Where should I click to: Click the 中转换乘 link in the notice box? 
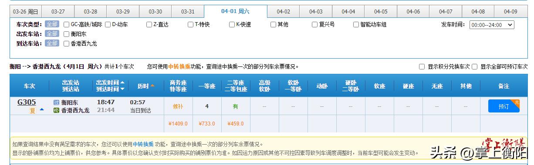pos(143,144)
